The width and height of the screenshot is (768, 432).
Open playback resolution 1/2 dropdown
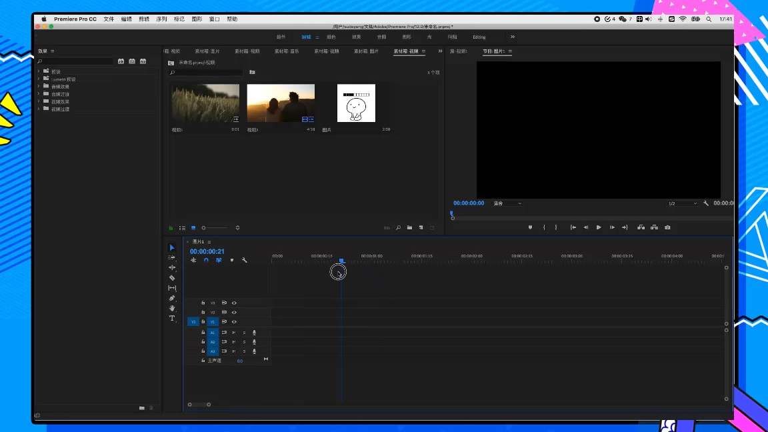pos(683,203)
